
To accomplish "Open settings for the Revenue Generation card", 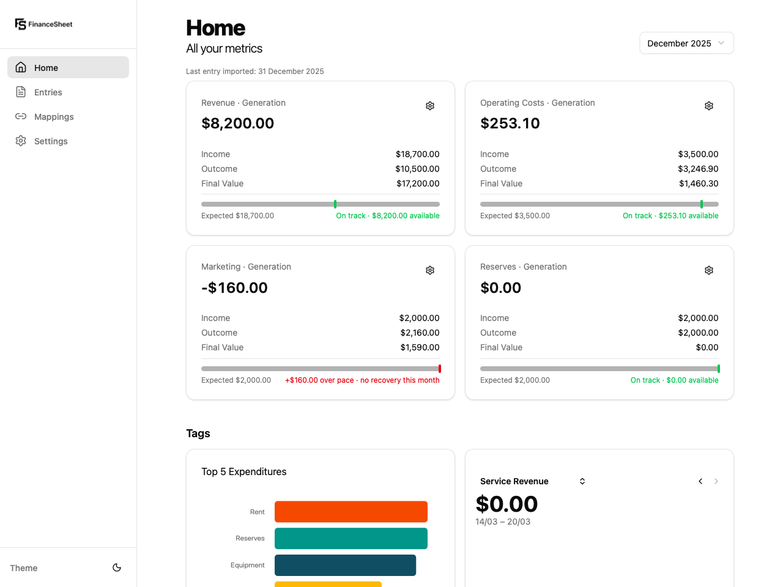I will (x=429, y=106).
